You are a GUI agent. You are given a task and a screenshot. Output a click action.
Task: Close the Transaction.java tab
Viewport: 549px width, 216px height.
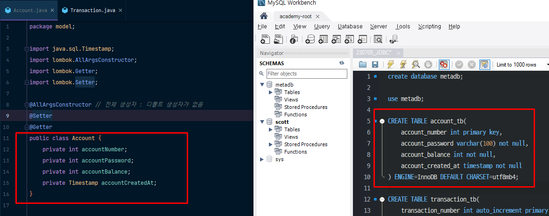(x=120, y=10)
